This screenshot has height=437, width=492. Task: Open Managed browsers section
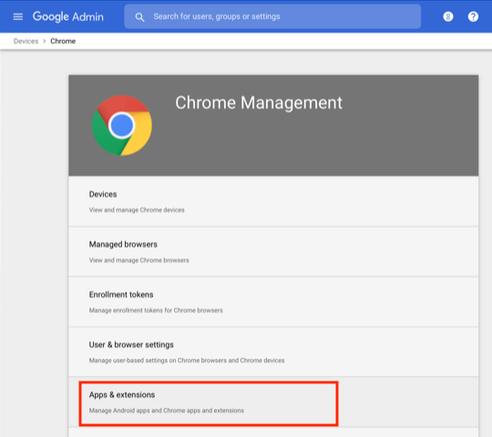click(273, 251)
